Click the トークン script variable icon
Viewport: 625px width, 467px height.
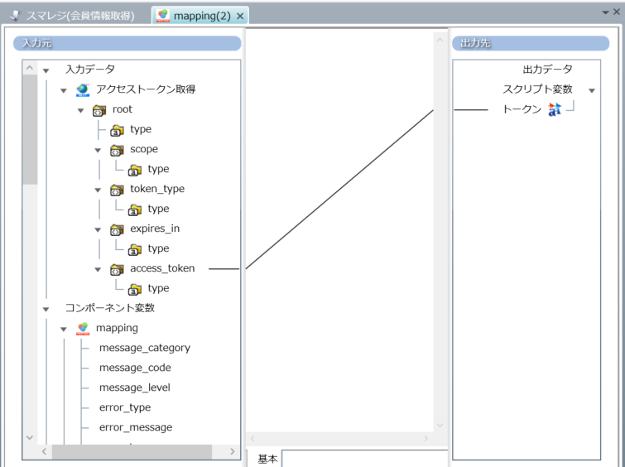coord(555,108)
